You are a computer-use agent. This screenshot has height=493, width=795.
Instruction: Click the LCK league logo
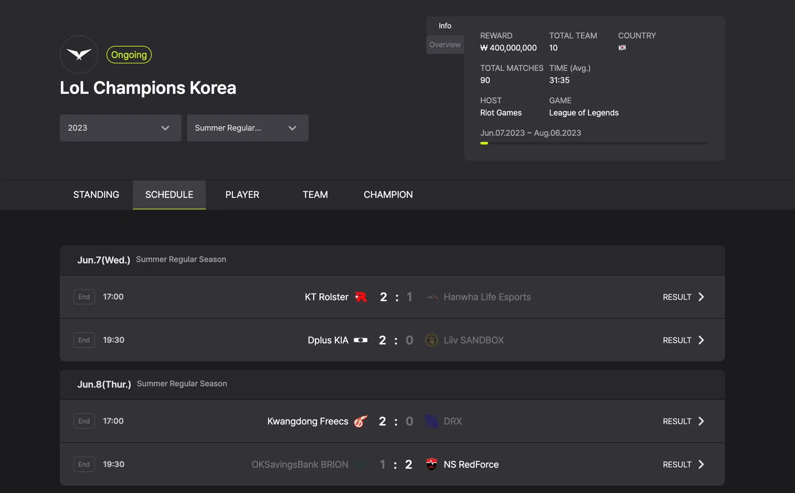79,55
